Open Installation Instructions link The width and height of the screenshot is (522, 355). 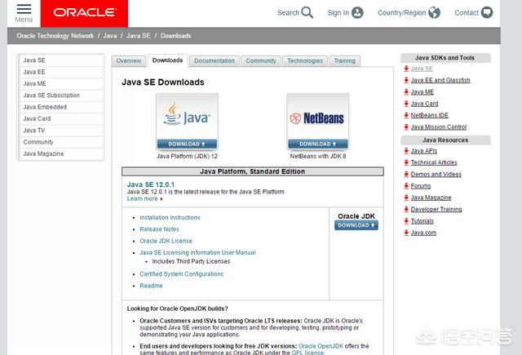[x=170, y=217]
